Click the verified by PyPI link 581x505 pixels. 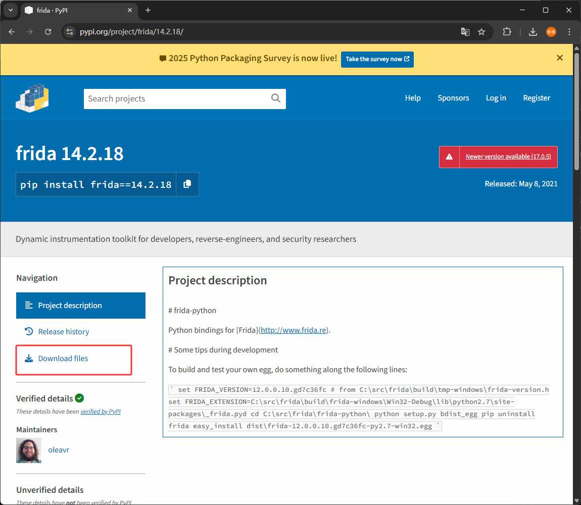click(x=101, y=411)
